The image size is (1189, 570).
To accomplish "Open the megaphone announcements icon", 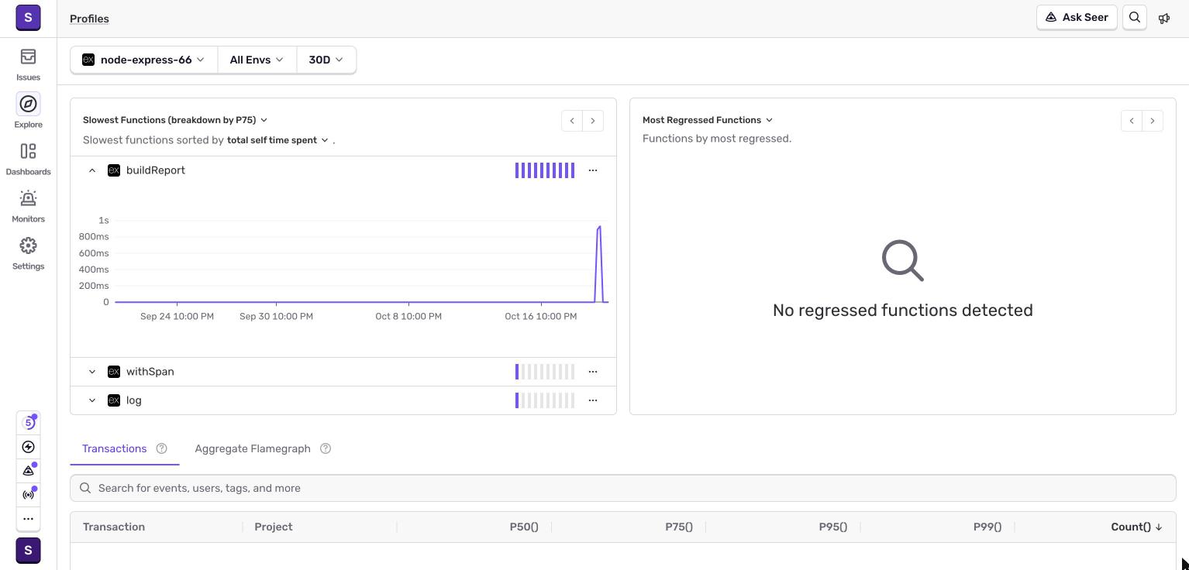I will click(1164, 18).
